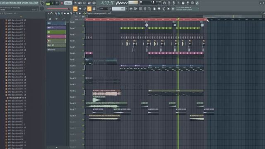Viewport: 265px width, 149px height.
Task: Toggle typing keyboard to piano (orange keyboard icon)
Action: [x=75, y=9]
